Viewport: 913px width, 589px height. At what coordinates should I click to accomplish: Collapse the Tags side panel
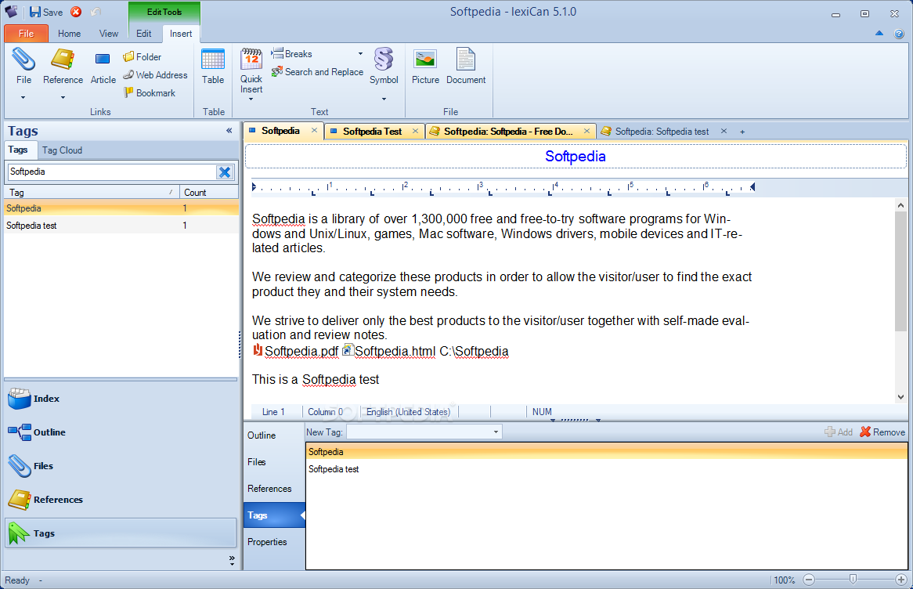(x=229, y=131)
